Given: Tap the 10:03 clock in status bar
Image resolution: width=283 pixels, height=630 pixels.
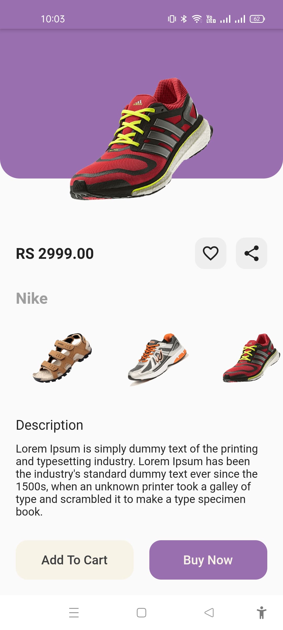Looking at the screenshot, I should 53,19.
